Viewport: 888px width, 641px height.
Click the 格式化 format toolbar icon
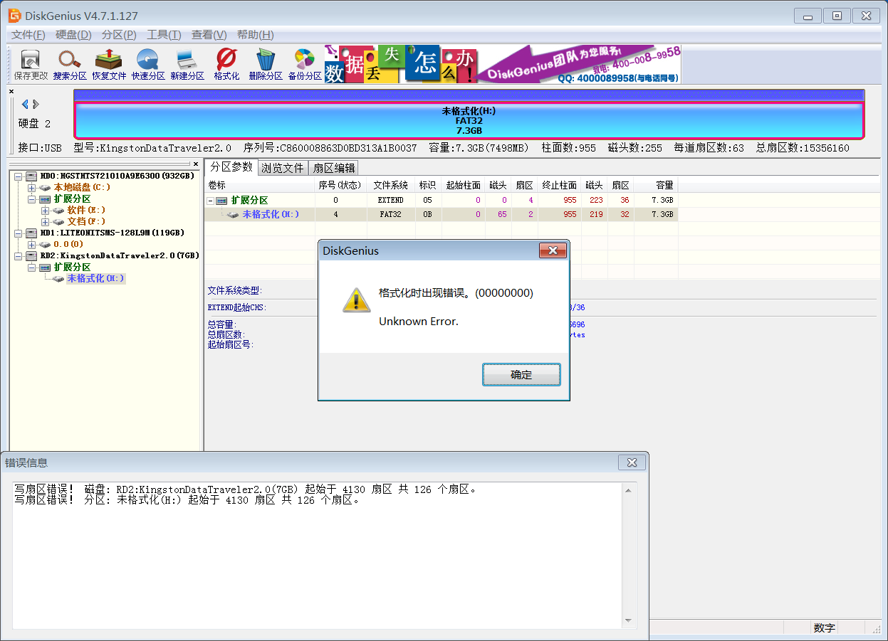(x=226, y=64)
